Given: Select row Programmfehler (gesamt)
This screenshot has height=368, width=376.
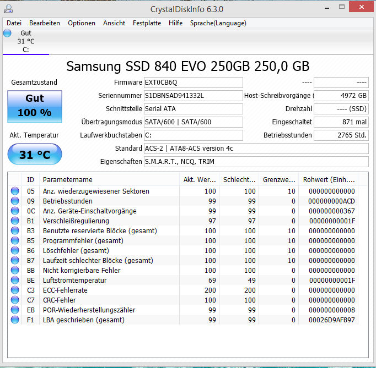Looking at the screenshot, I should tap(183, 240).
